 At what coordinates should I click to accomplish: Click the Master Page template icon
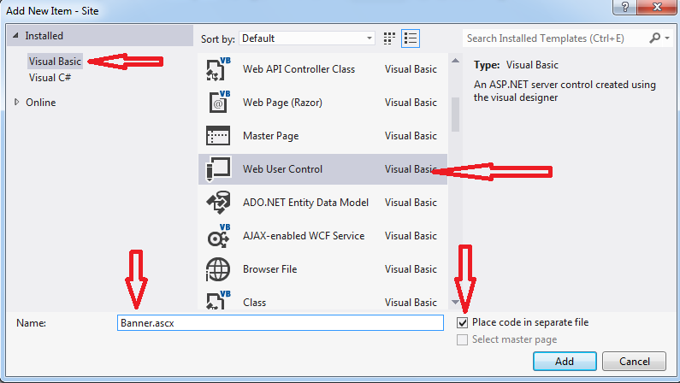(217, 136)
